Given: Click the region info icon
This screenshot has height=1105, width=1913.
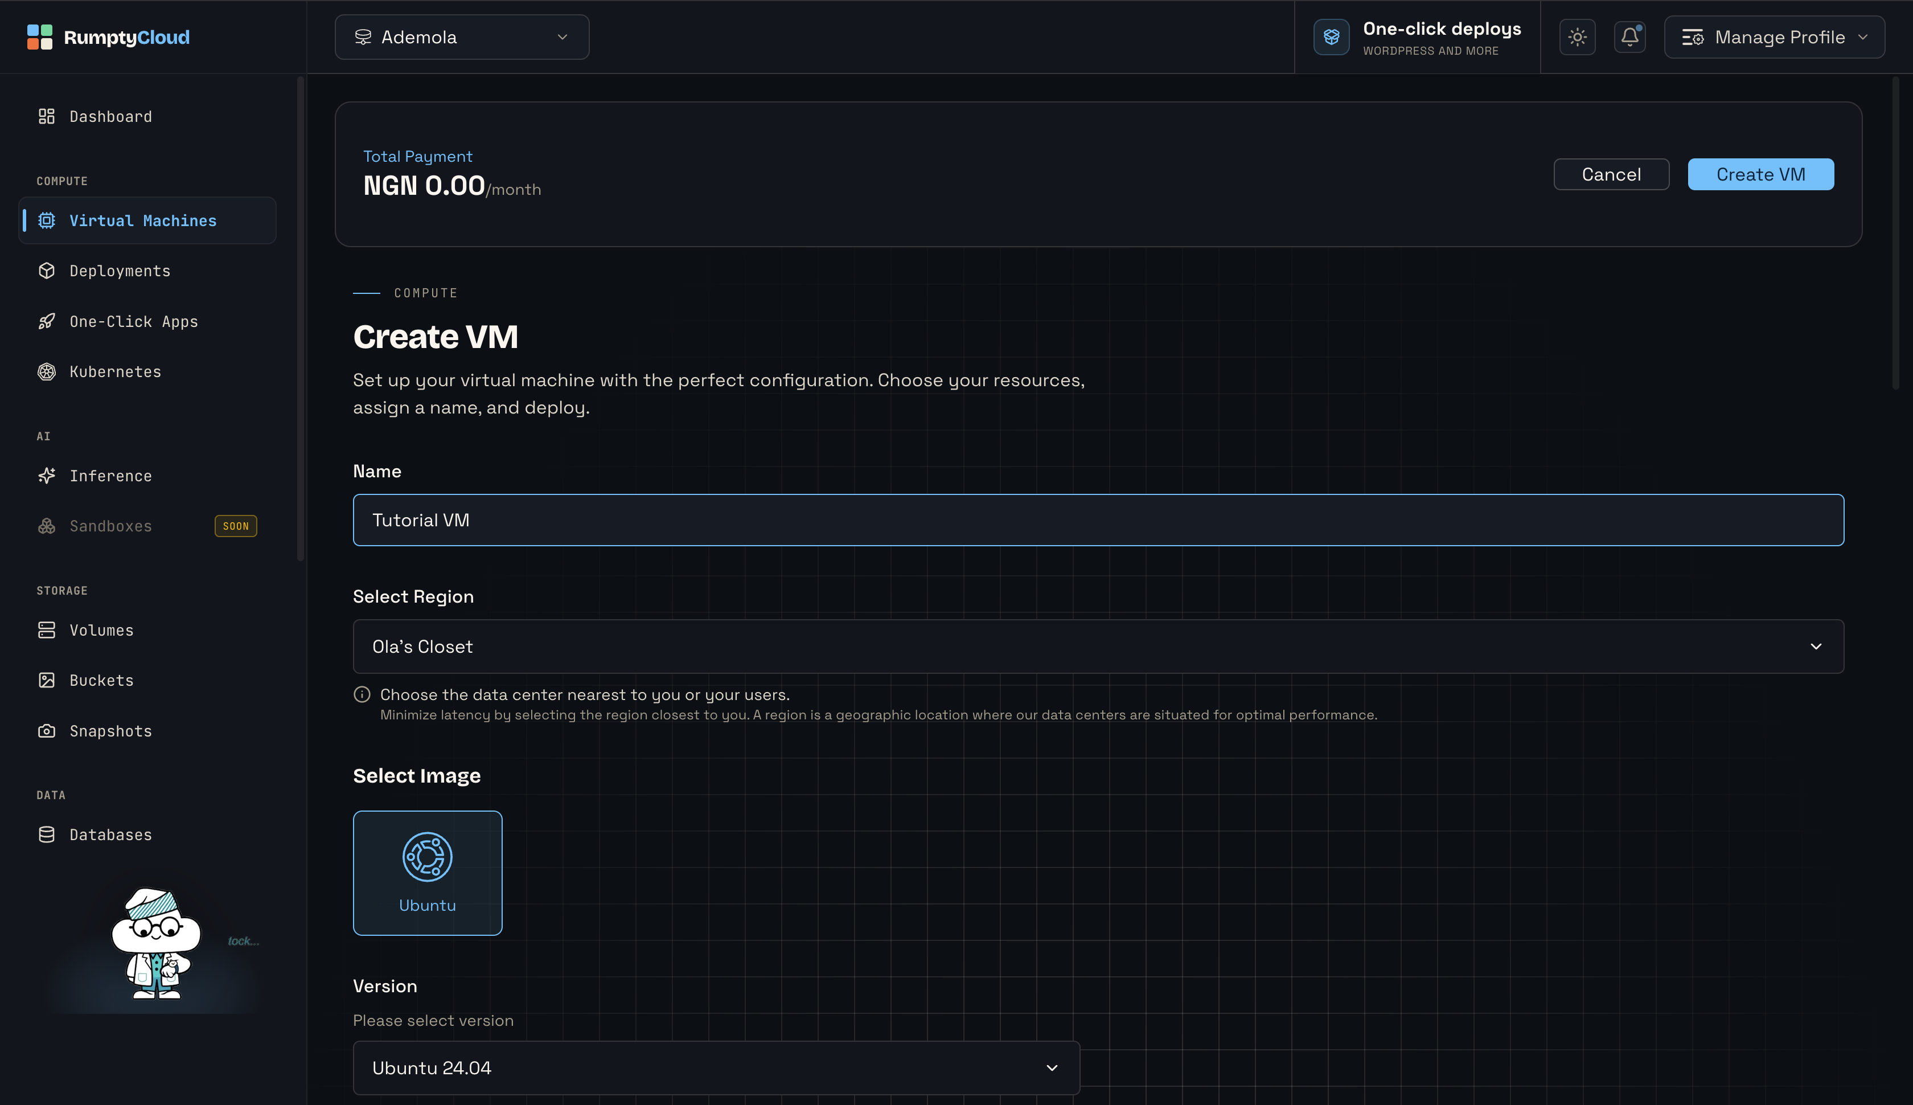Looking at the screenshot, I should (x=363, y=694).
